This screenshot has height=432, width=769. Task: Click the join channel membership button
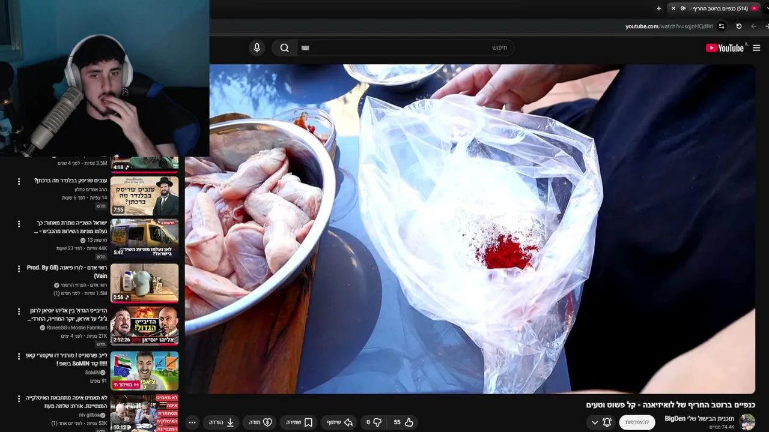(x=637, y=422)
